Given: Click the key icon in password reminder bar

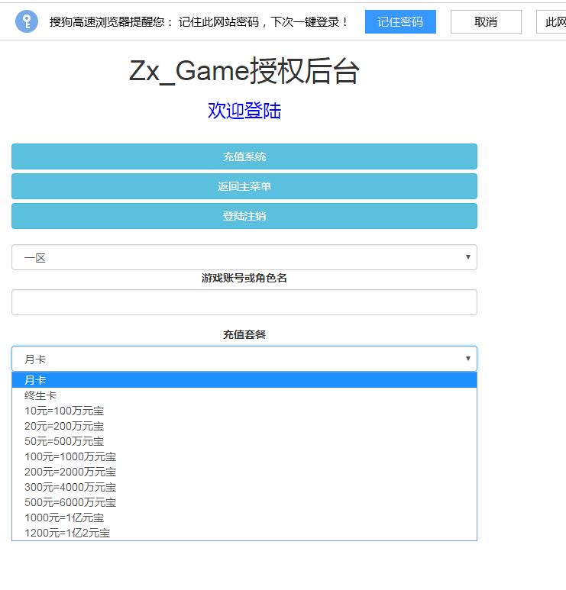Looking at the screenshot, I should 27,21.
